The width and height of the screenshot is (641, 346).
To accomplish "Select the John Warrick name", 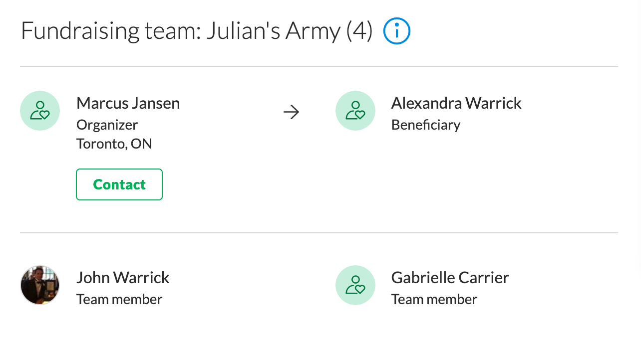I will coord(123,278).
